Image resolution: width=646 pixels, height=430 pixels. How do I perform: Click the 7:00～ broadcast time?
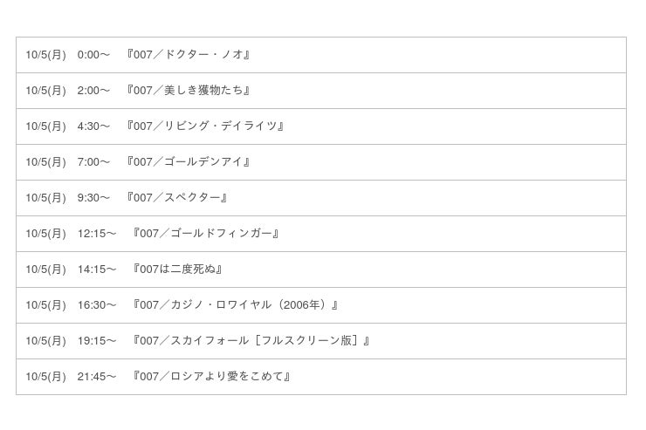(x=93, y=162)
